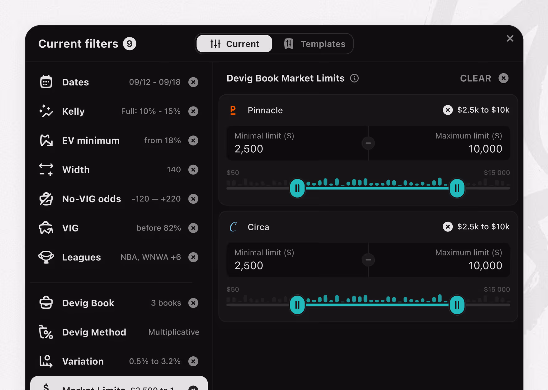Click the Current tab sliders icon
The image size is (548, 390).
(215, 44)
